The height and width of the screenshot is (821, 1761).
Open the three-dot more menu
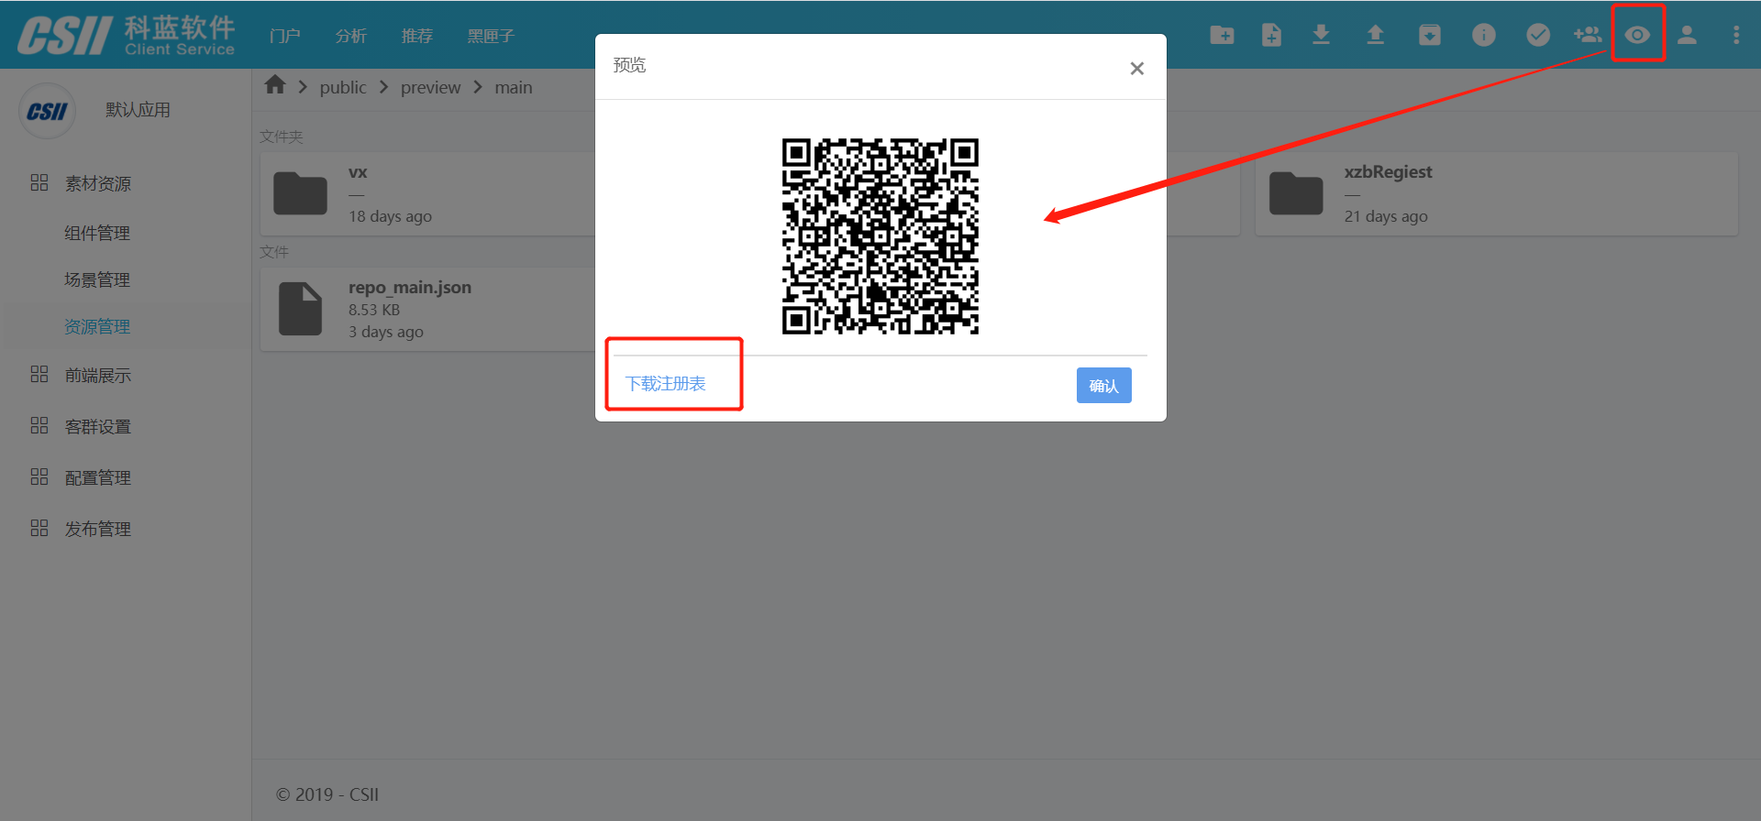pyautogui.click(x=1735, y=35)
